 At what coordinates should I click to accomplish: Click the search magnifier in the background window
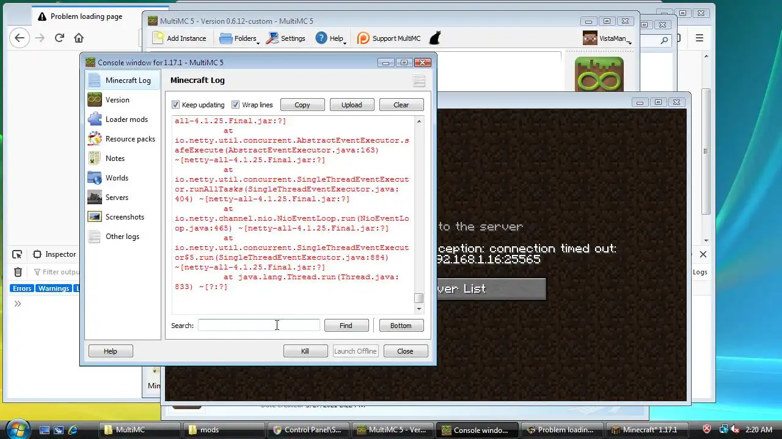click(664, 40)
